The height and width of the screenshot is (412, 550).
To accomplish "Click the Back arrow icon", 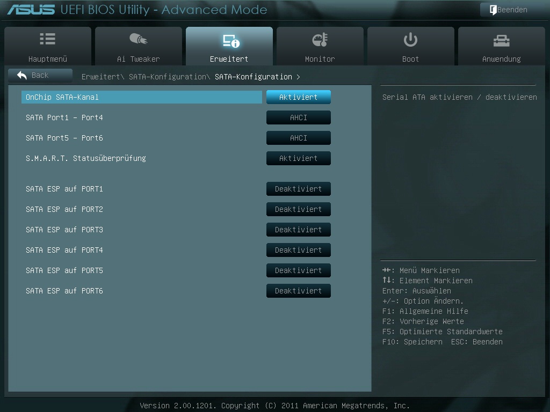I will (21, 75).
